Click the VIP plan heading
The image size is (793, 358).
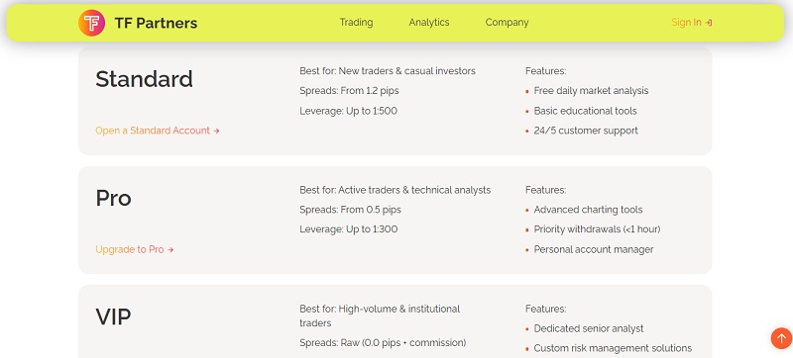coord(113,317)
